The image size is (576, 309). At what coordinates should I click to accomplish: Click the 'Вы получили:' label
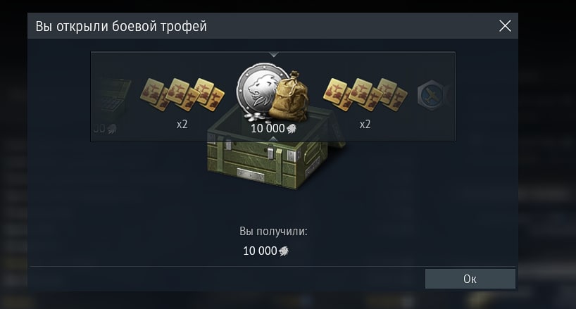pos(273,231)
